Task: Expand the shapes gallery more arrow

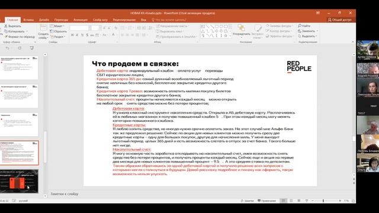Action: [x=230, y=35]
